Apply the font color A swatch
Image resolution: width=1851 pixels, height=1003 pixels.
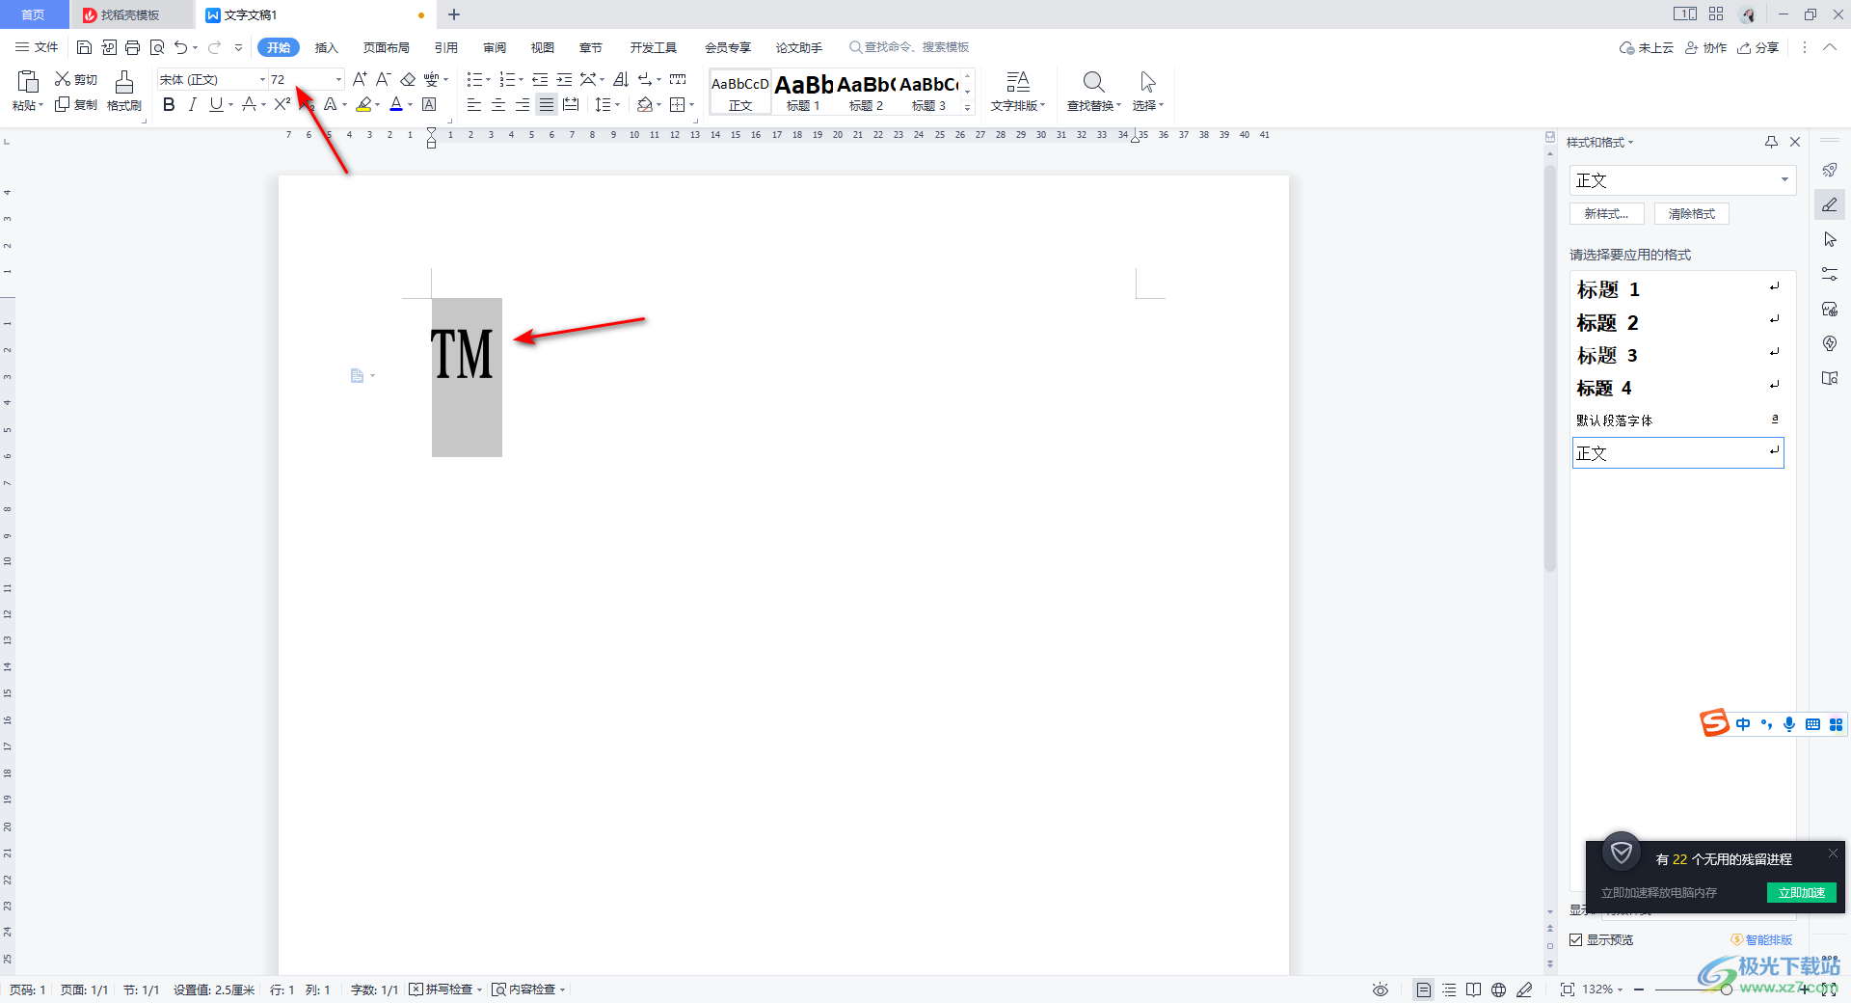point(396,104)
